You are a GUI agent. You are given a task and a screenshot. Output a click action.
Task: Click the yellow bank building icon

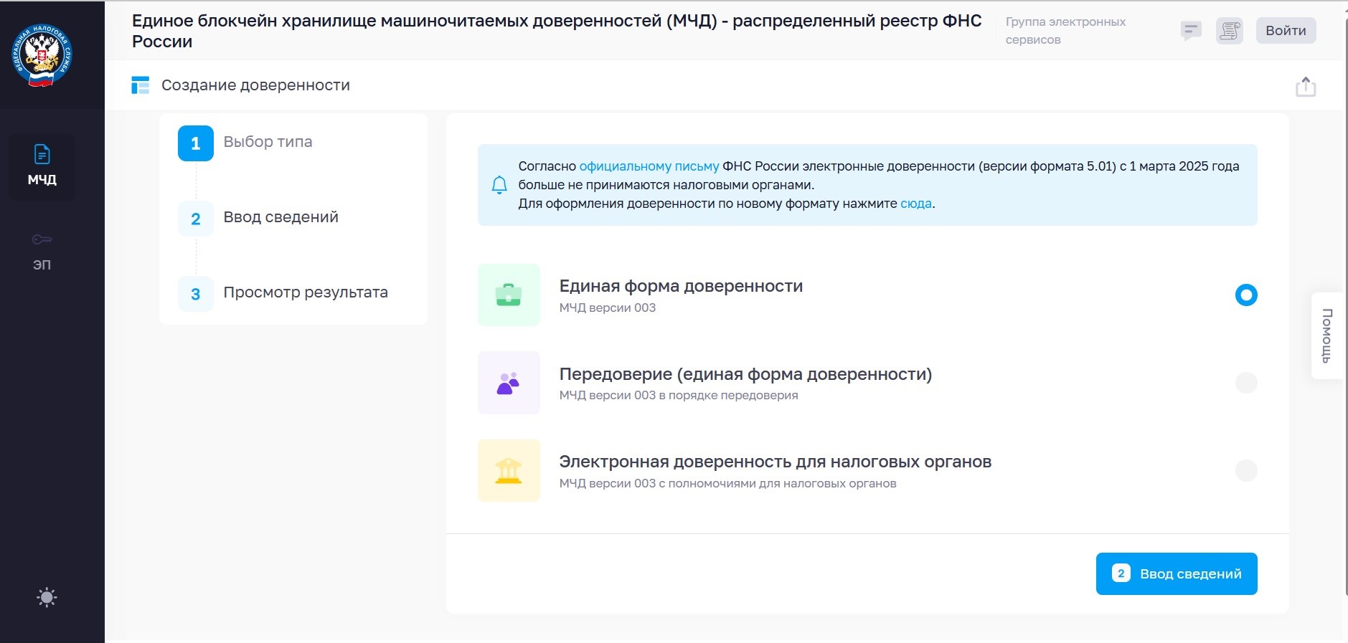509,470
